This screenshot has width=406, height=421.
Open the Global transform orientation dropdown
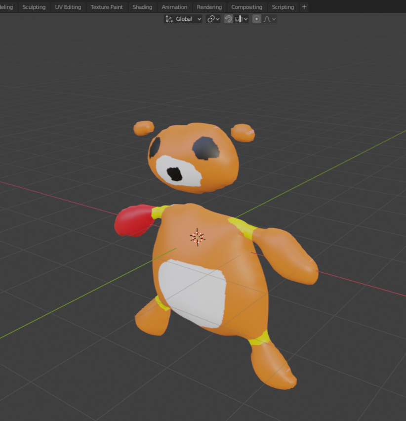click(x=183, y=19)
